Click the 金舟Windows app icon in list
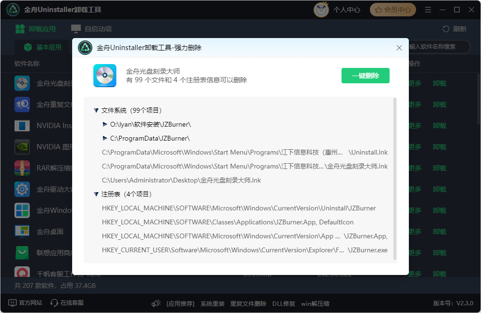 tap(22, 210)
